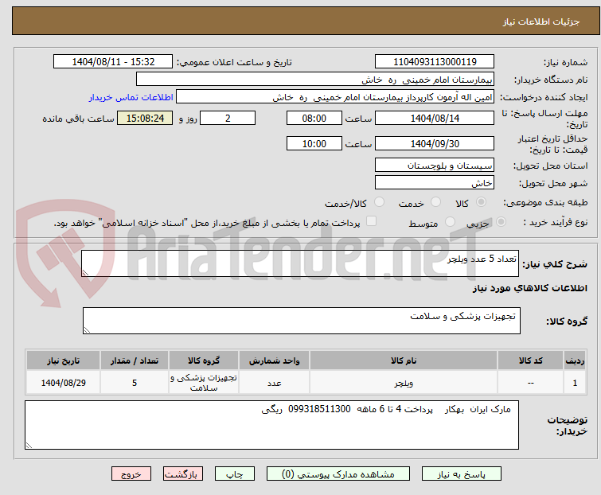The width and height of the screenshot is (601, 495).
Task: Open اطلاعات تماس خریدار link
Action: pos(131,97)
